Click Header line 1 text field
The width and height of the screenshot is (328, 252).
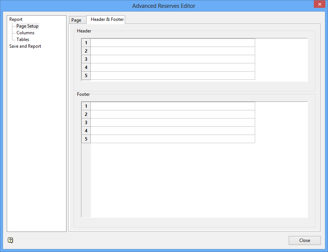pos(173,43)
